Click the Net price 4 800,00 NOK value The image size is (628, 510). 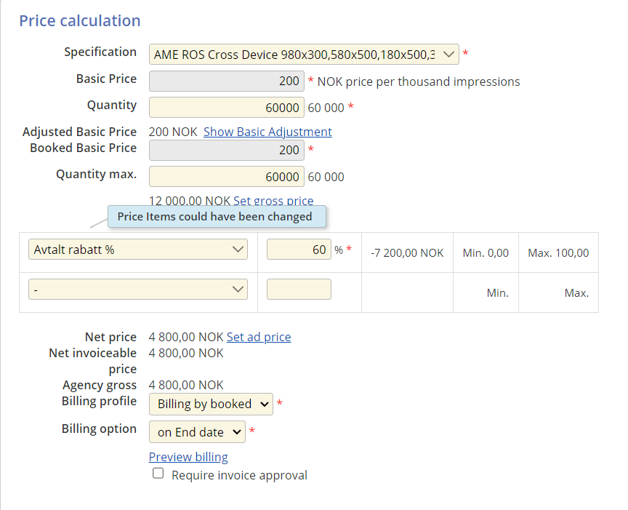[186, 337]
